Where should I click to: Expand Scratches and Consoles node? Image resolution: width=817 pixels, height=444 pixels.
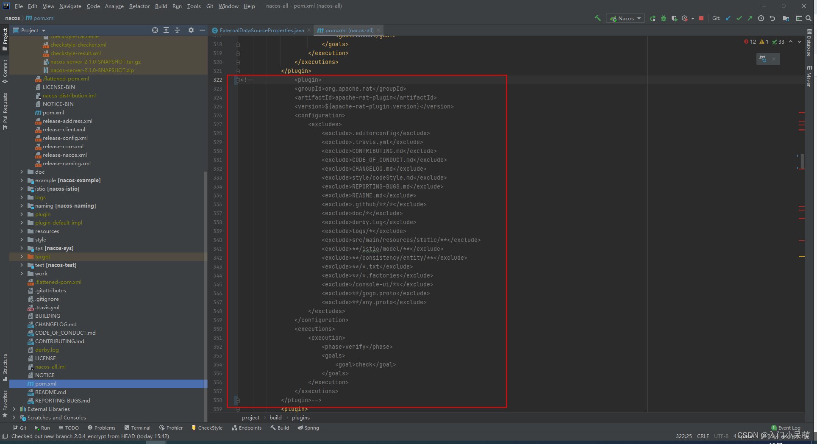pos(14,418)
